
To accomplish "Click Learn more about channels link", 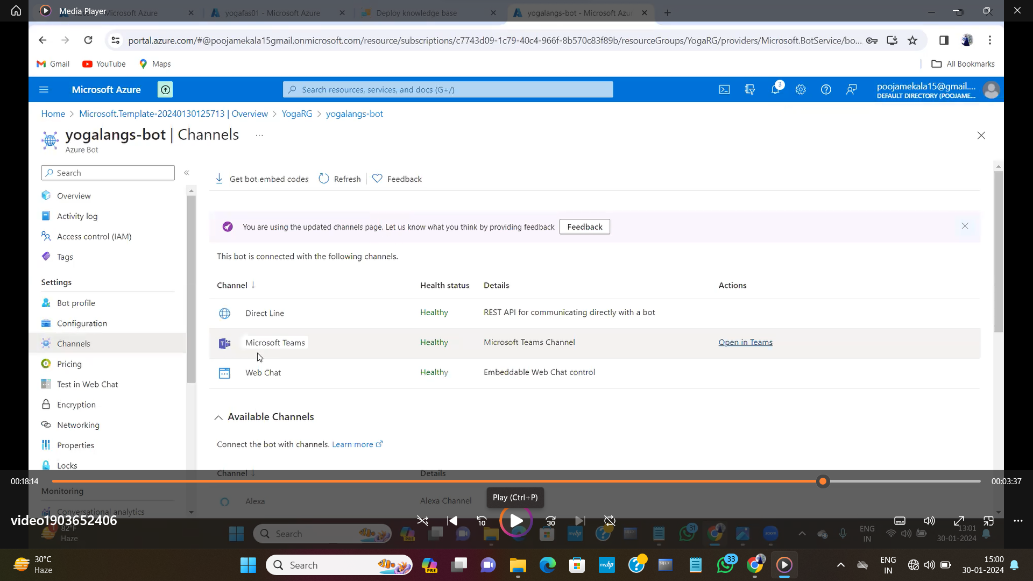I will coord(353,444).
